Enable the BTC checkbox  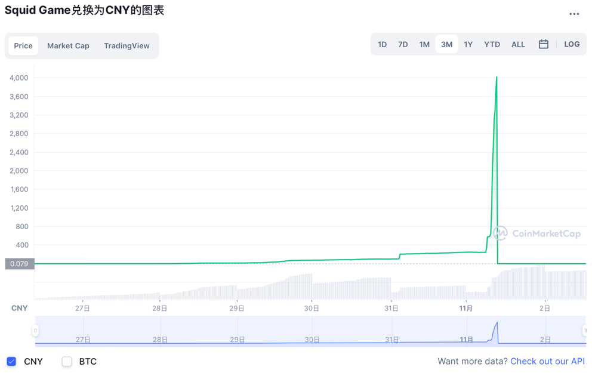coord(67,361)
